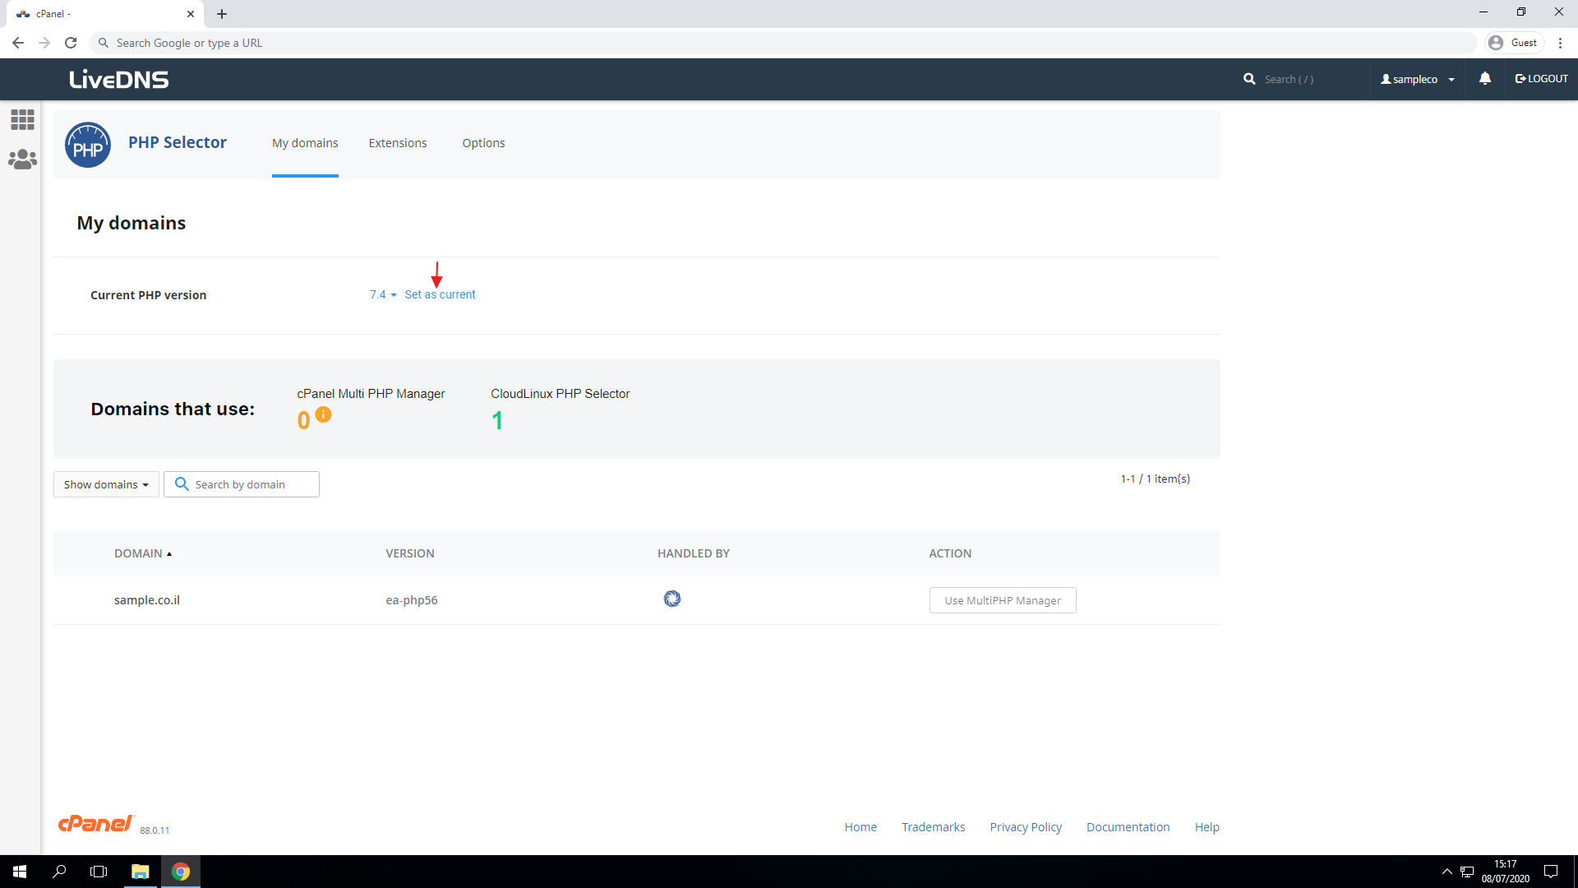1578x888 pixels.
Task: Click Set as current link
Action: pyautogui.click(x=440, y=294)
